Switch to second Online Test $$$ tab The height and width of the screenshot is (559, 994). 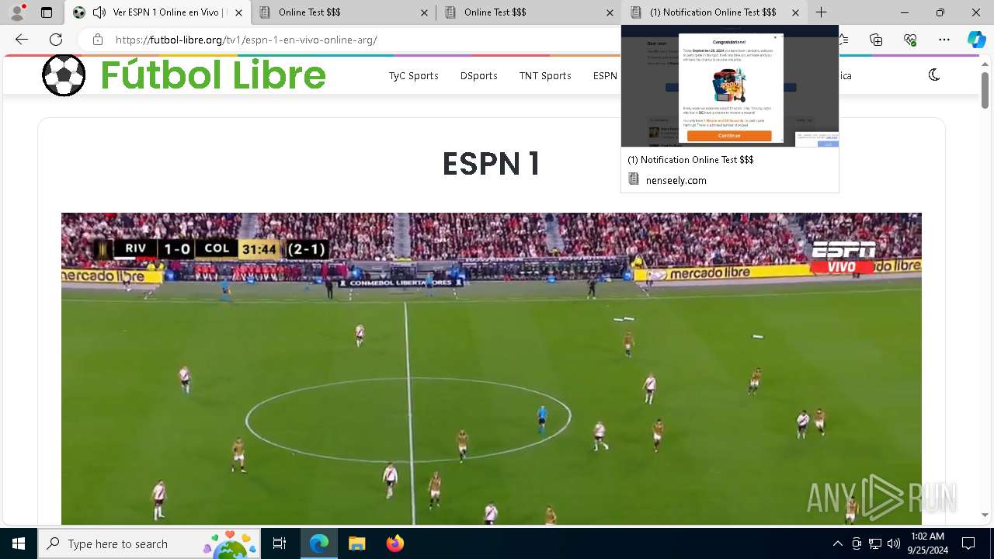click(x=529, y=12)
